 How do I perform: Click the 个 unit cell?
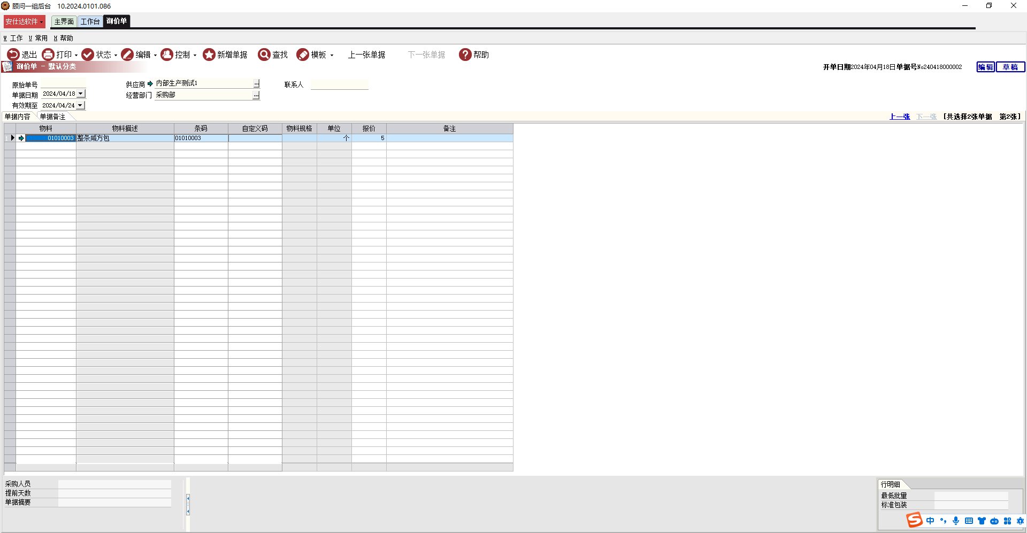[334, 138]
